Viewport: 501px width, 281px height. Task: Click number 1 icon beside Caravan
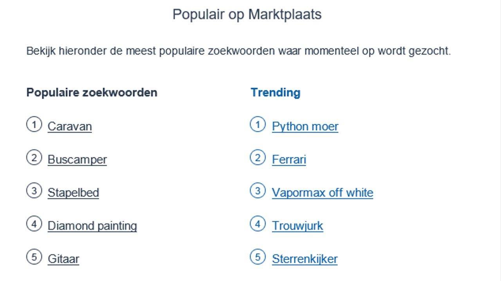pos(34,125)
